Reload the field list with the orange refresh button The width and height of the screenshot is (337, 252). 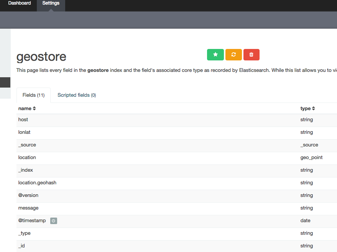233,55
